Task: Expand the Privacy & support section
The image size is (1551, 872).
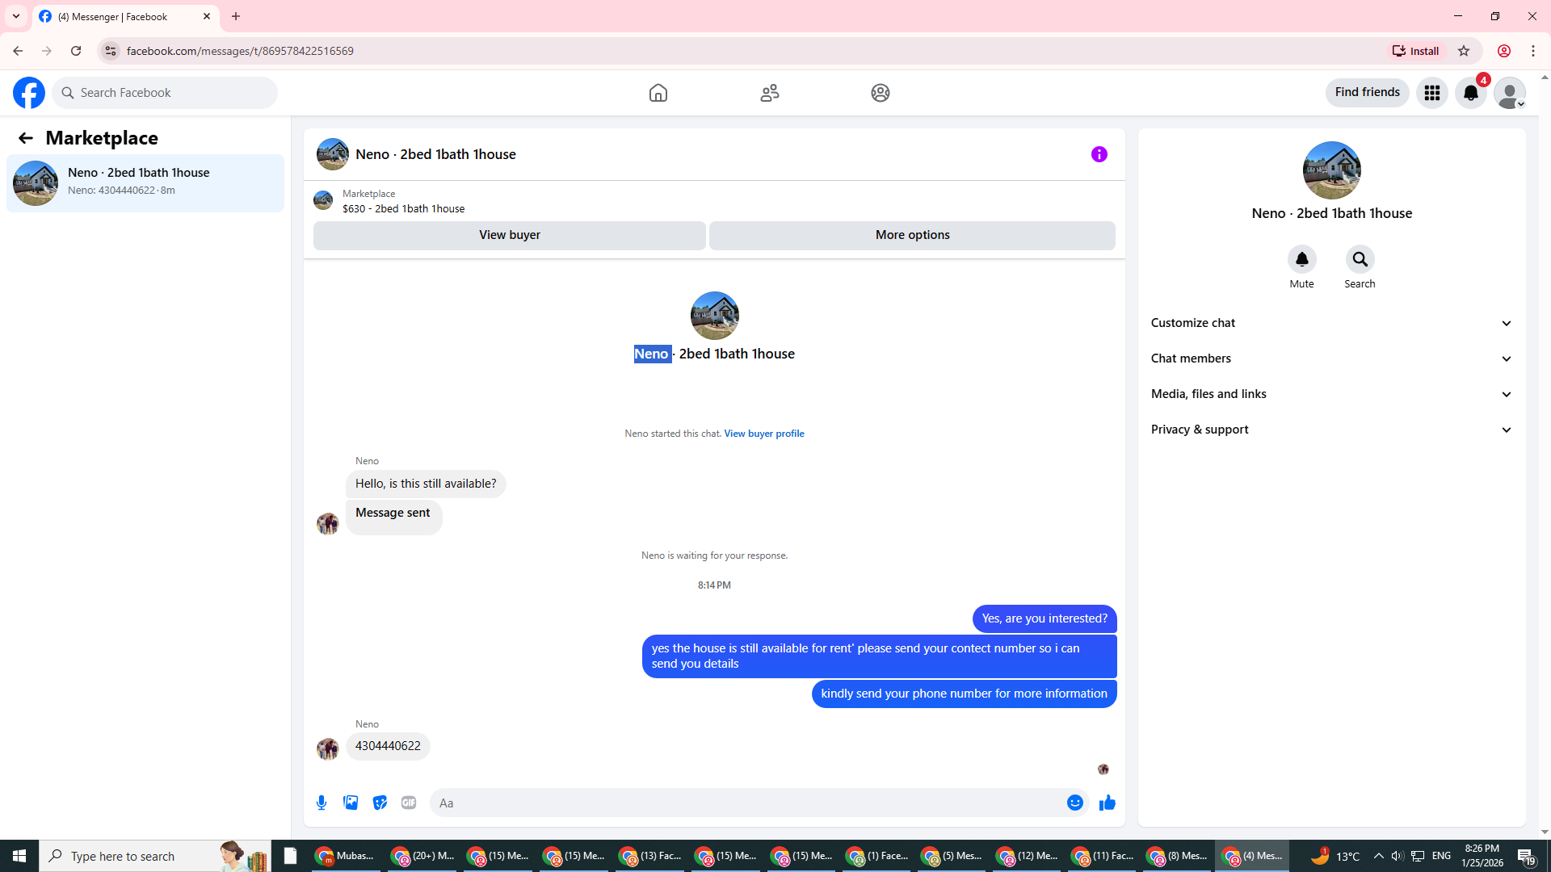Action: (x=1332, y=430)
